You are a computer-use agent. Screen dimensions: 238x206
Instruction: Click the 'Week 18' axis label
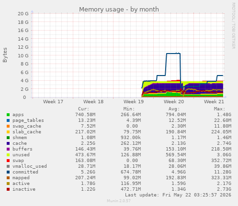(93, 102)
